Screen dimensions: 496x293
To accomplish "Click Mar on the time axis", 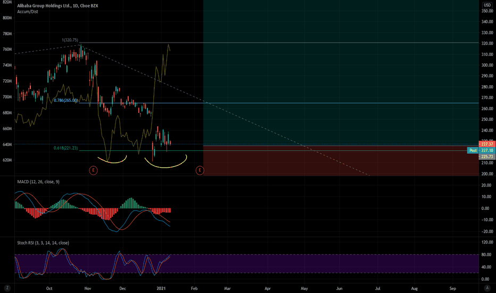I will tap(227, 289).
